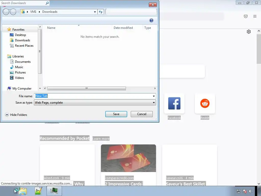Collapse folders with Hide Folders toggle
This screenshot has width=261, height=196.
16,115
